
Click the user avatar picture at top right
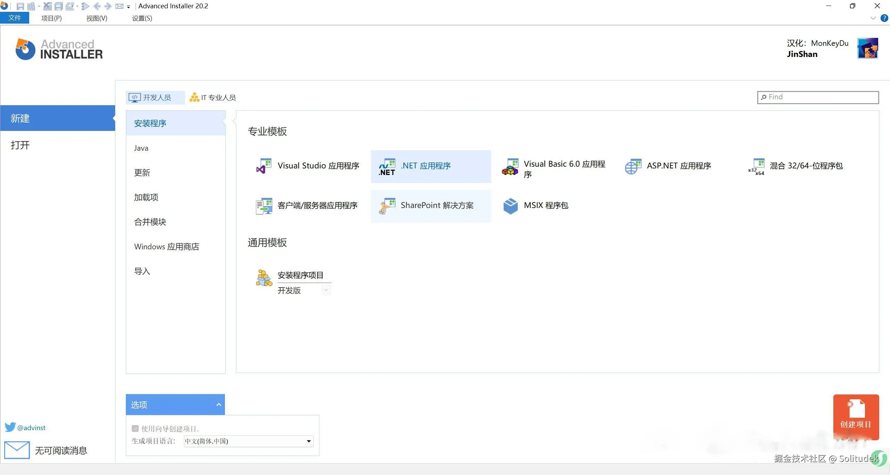(868, 48)
